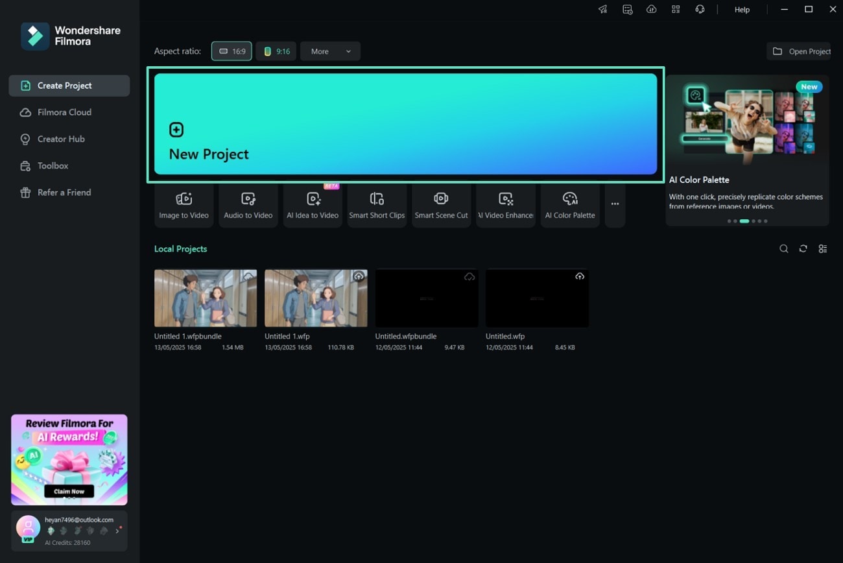The image size is (843, 563).
Task: Launch the Smart Scene Cut tool
Action: tap(441, 206)
